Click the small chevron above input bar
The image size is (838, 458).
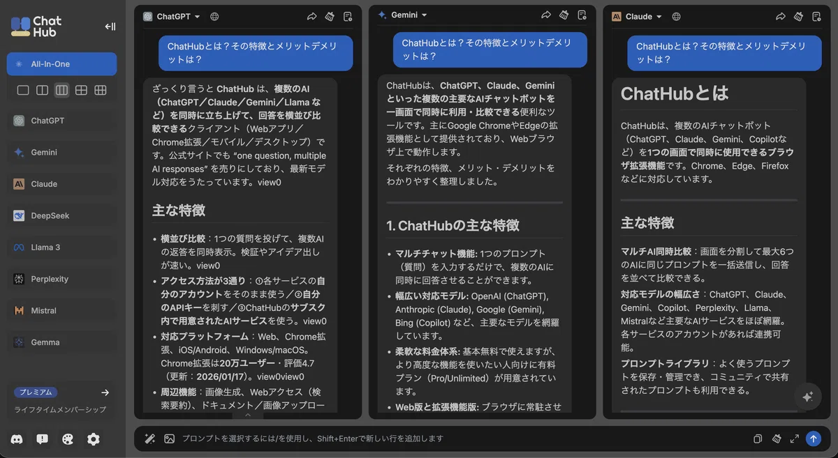[x=248, y=415]
